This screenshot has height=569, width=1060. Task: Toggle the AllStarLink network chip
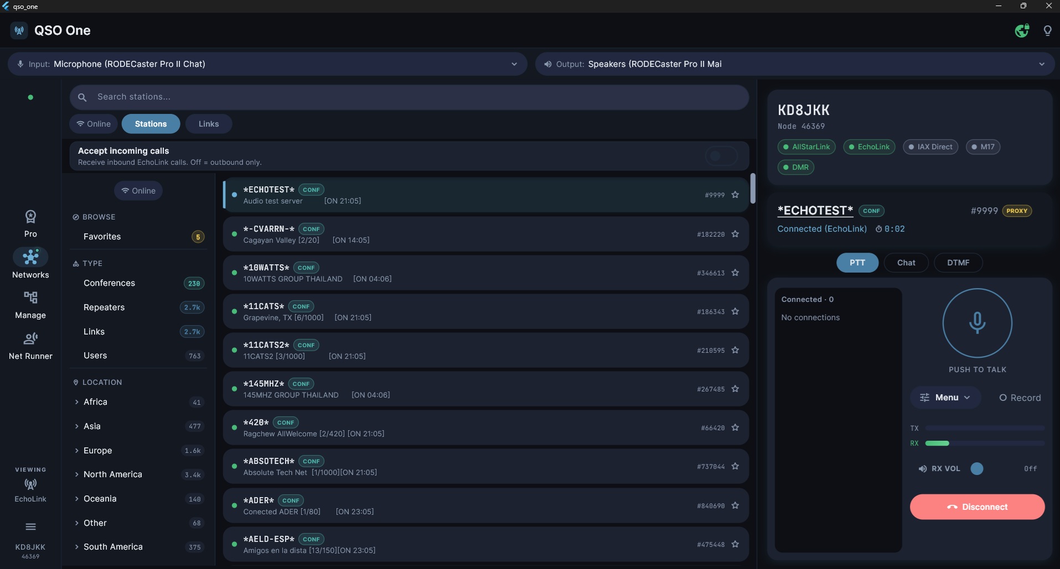pyautogui.click(x=806, y=147)
